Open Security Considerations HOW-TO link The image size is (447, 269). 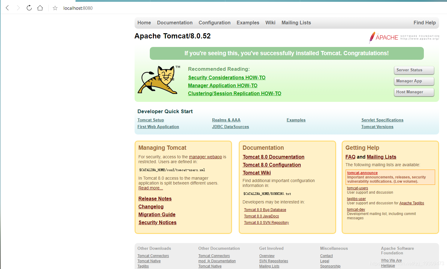click(x=227, y=78)
